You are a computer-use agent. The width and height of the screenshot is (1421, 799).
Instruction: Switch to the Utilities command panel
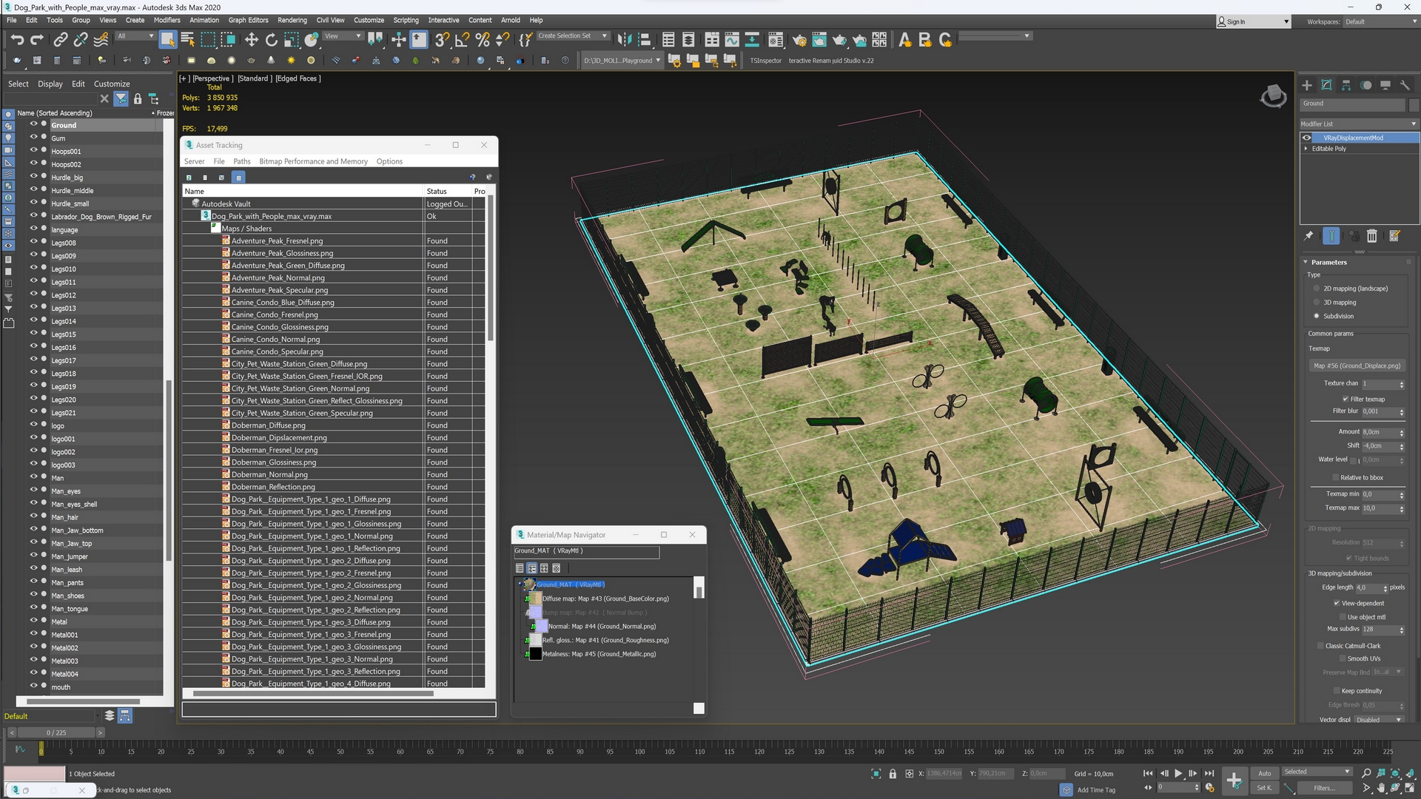(1405, 85)
